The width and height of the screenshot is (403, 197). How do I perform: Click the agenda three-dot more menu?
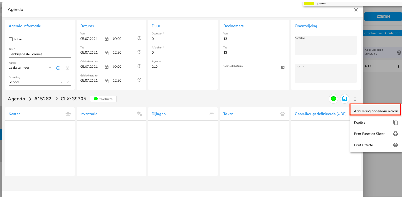tap(355, 99)
